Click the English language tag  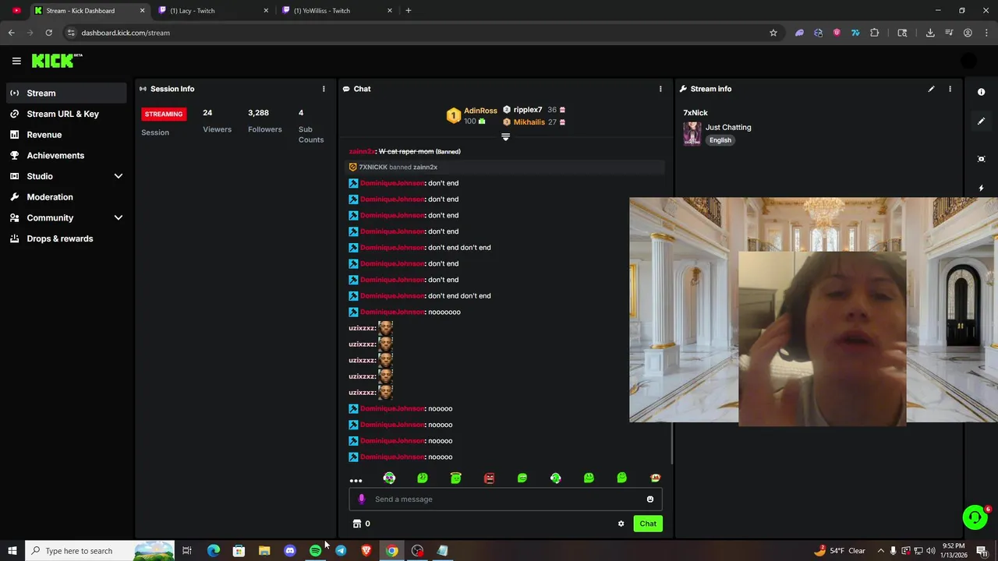[x=720, y=140]
